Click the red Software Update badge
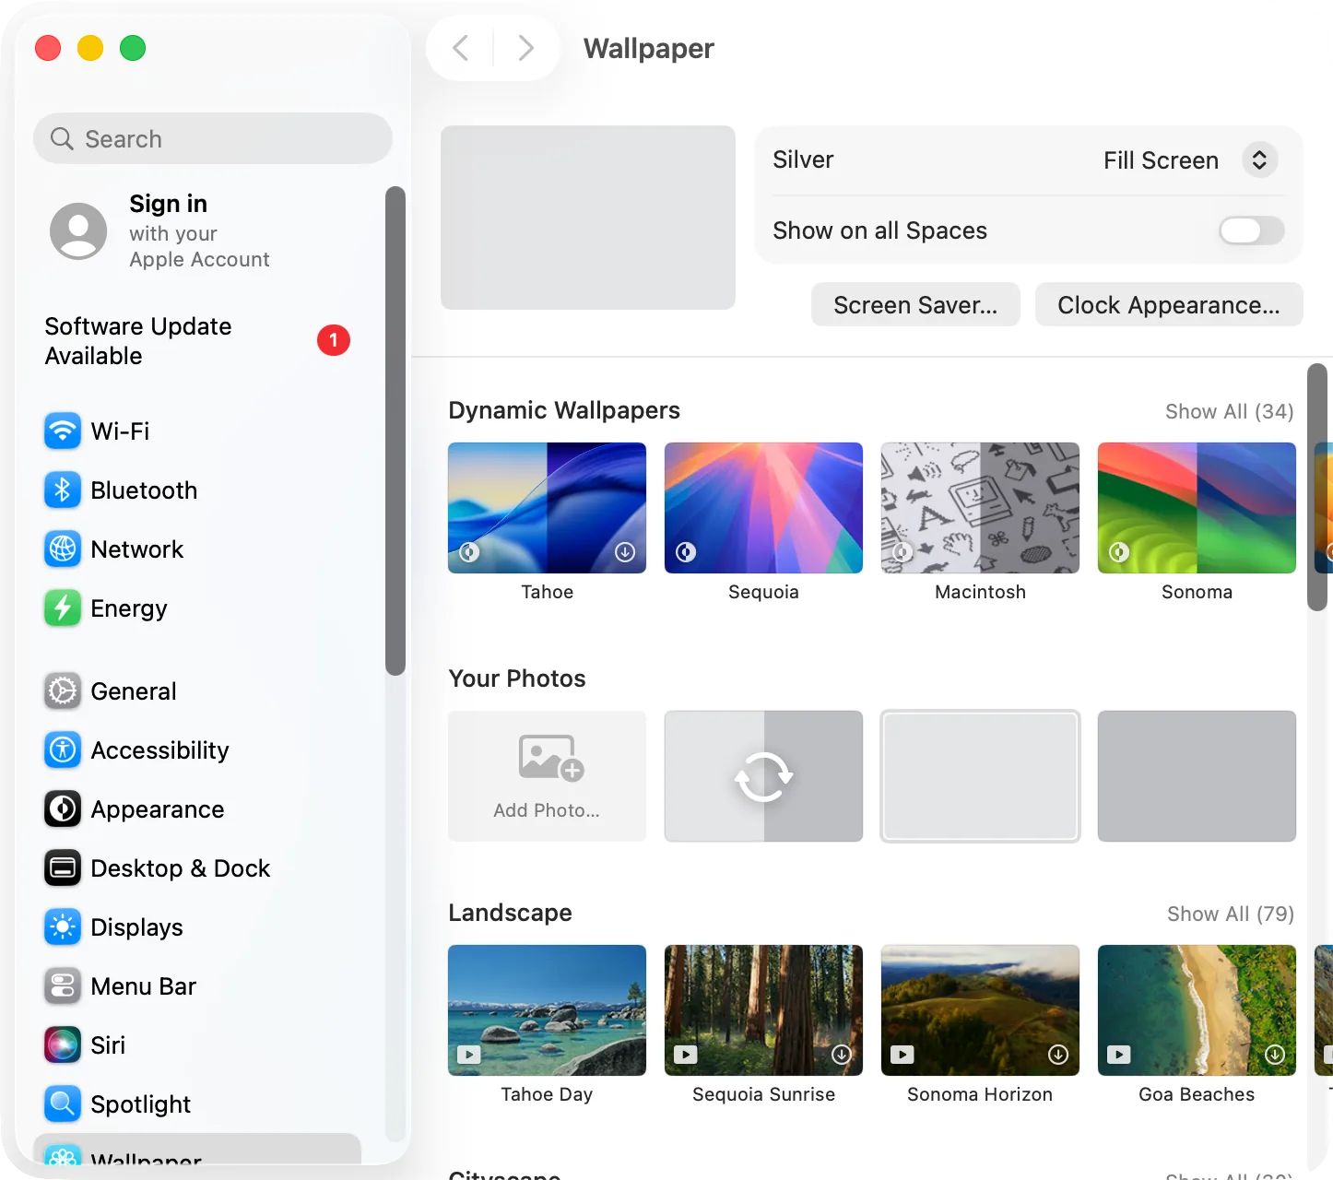1333x1180 pixels. [334, 340]
